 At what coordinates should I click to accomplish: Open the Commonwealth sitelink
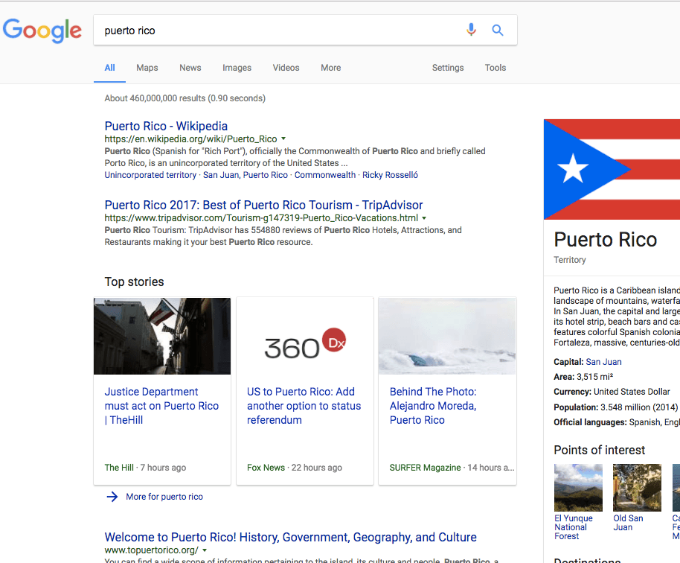[x=325, y=175]
